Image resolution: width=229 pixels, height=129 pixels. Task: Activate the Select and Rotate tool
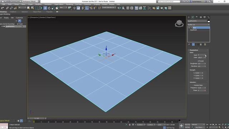coord(49,8)
